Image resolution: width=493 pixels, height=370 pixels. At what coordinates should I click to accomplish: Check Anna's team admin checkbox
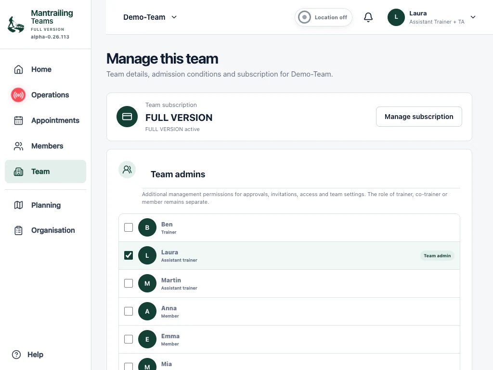pyautogui.click(x=129, y=312)
